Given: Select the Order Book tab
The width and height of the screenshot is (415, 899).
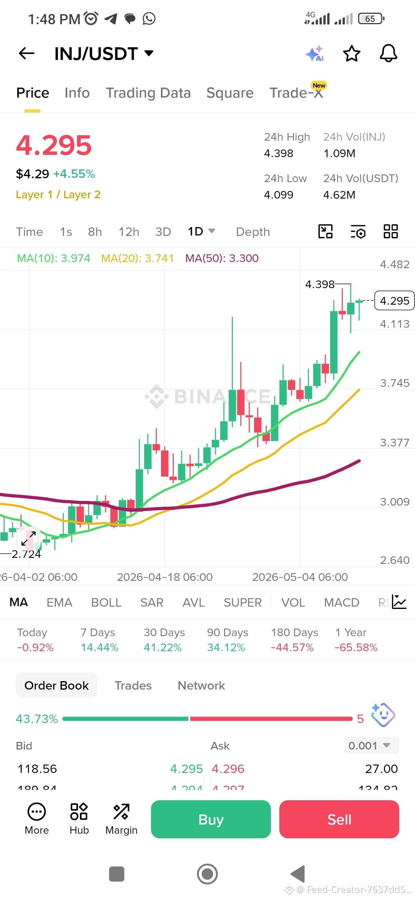Looking at the screenshot, I should (56, 685).
